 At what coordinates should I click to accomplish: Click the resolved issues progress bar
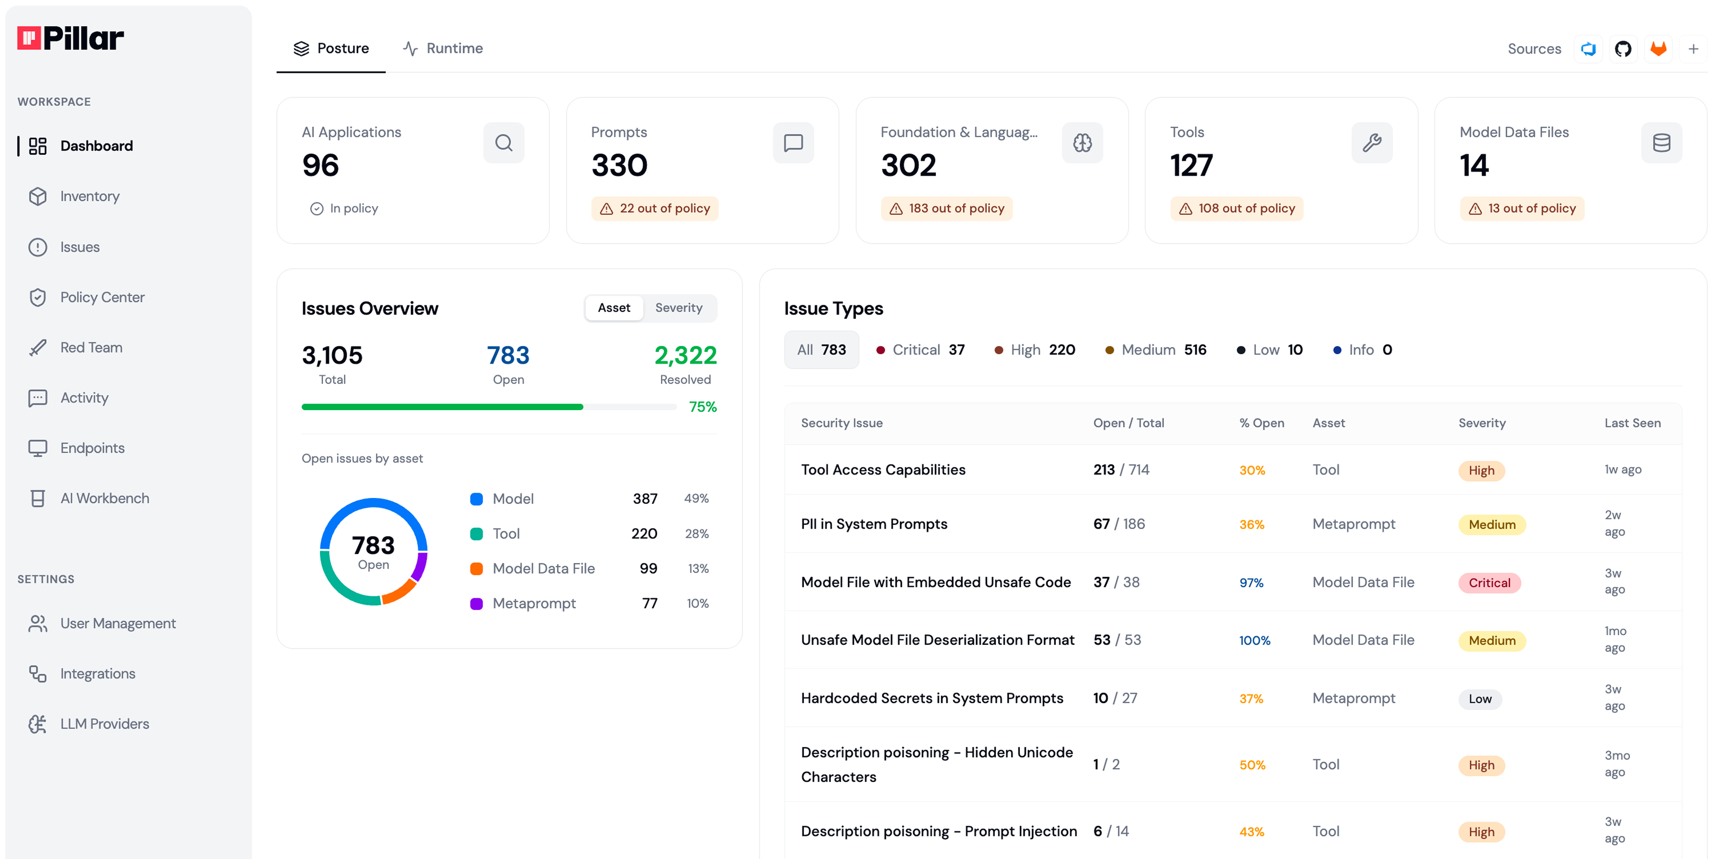(x=489, y=406)
